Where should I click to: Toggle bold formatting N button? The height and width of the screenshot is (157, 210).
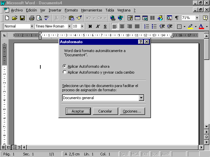(90, 26)
